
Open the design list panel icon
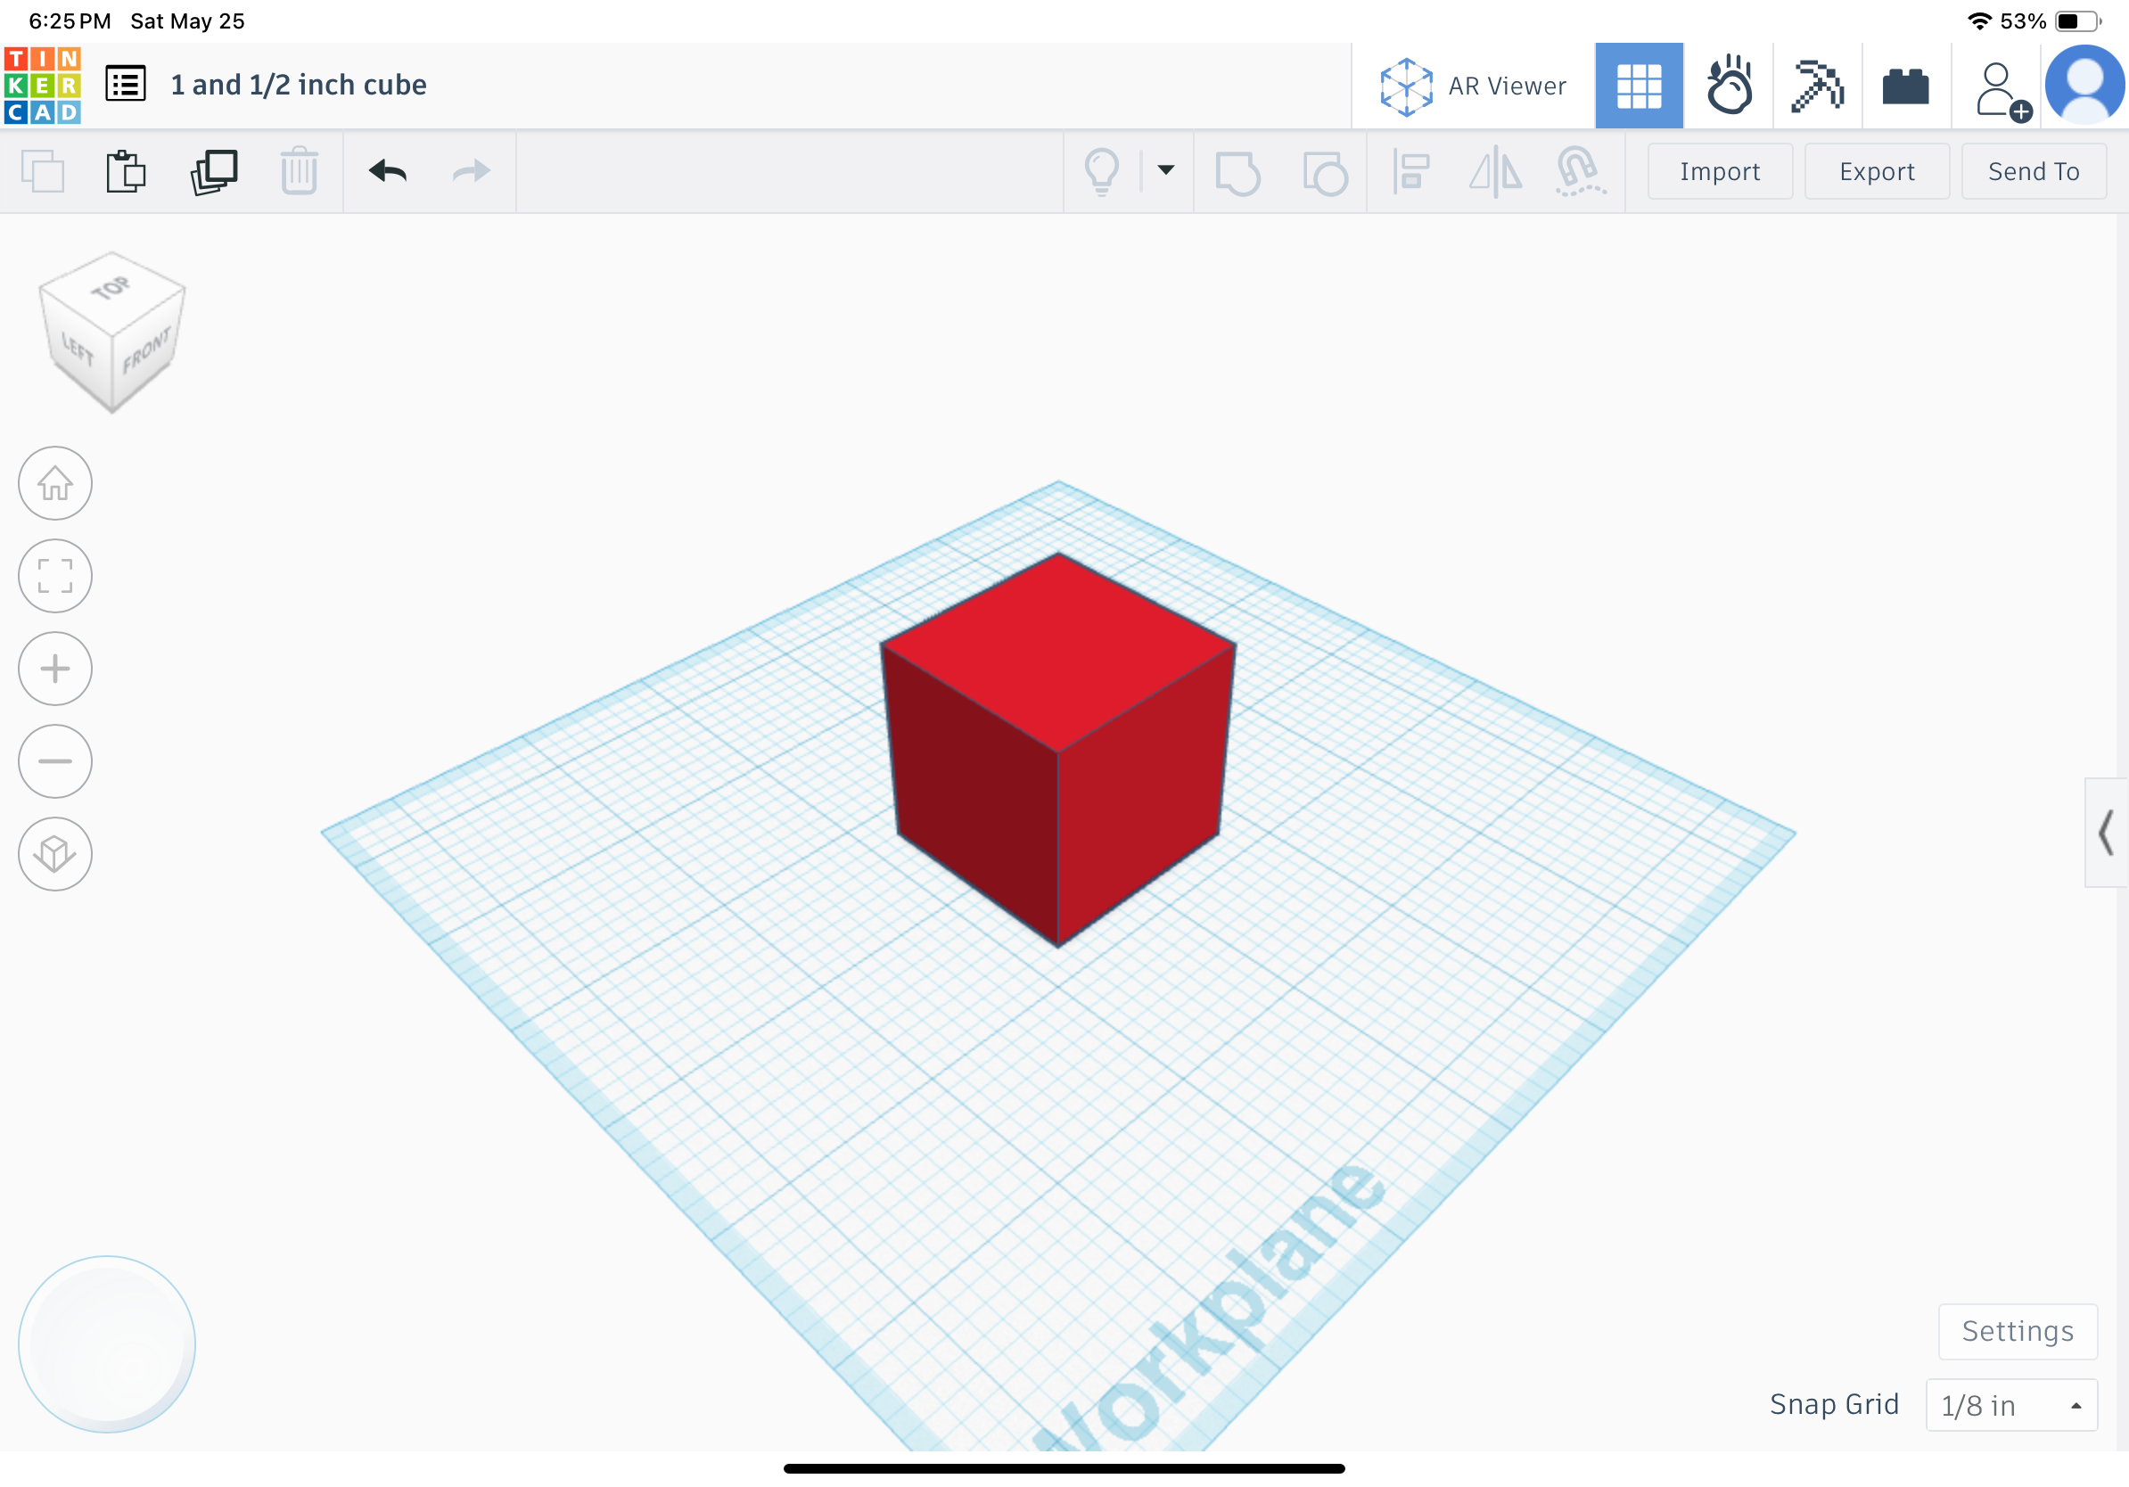pos(125,85)
